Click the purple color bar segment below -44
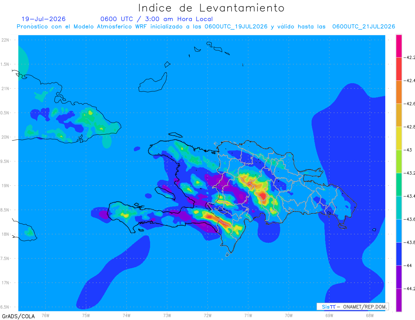This screenshot has height=320, width=415. 399,277
